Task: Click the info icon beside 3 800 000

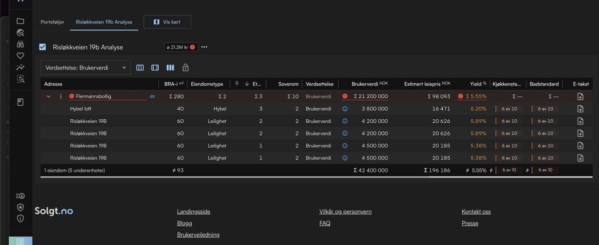Action: 345,108
